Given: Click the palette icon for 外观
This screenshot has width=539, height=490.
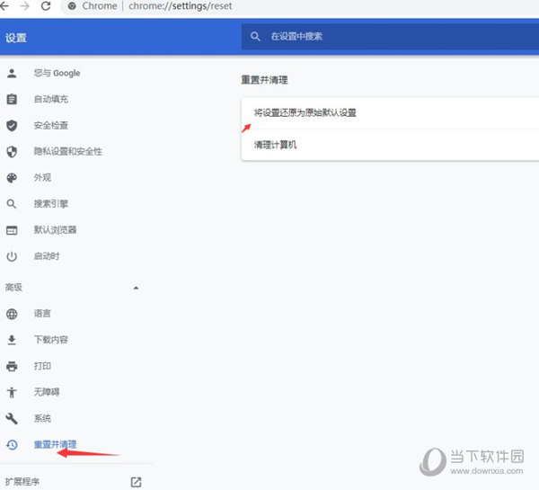Looking at the screenshot, I should pos(12,177).
